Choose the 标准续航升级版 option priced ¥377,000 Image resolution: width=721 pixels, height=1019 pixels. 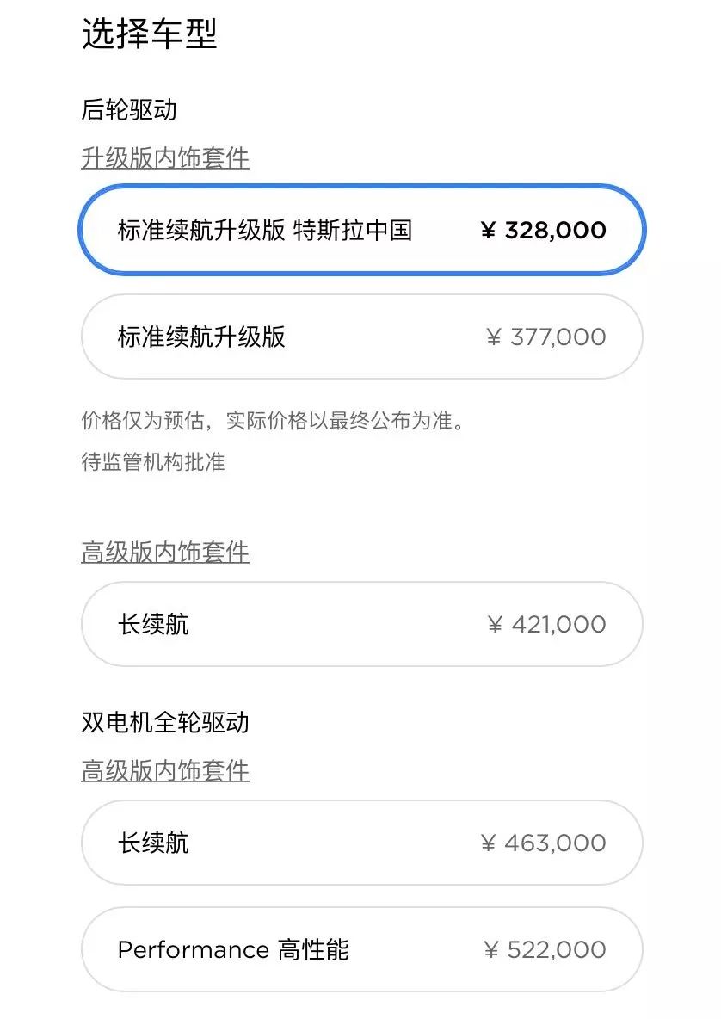click(361, 337)
